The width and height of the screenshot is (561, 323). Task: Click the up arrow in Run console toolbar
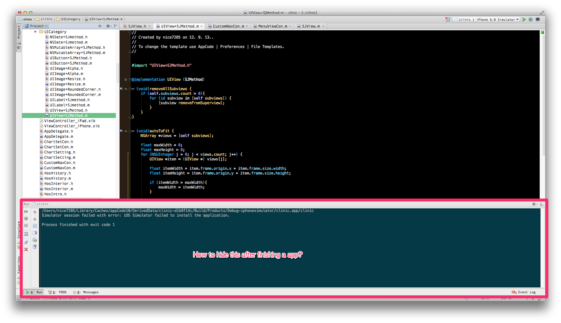pos(35,212)
